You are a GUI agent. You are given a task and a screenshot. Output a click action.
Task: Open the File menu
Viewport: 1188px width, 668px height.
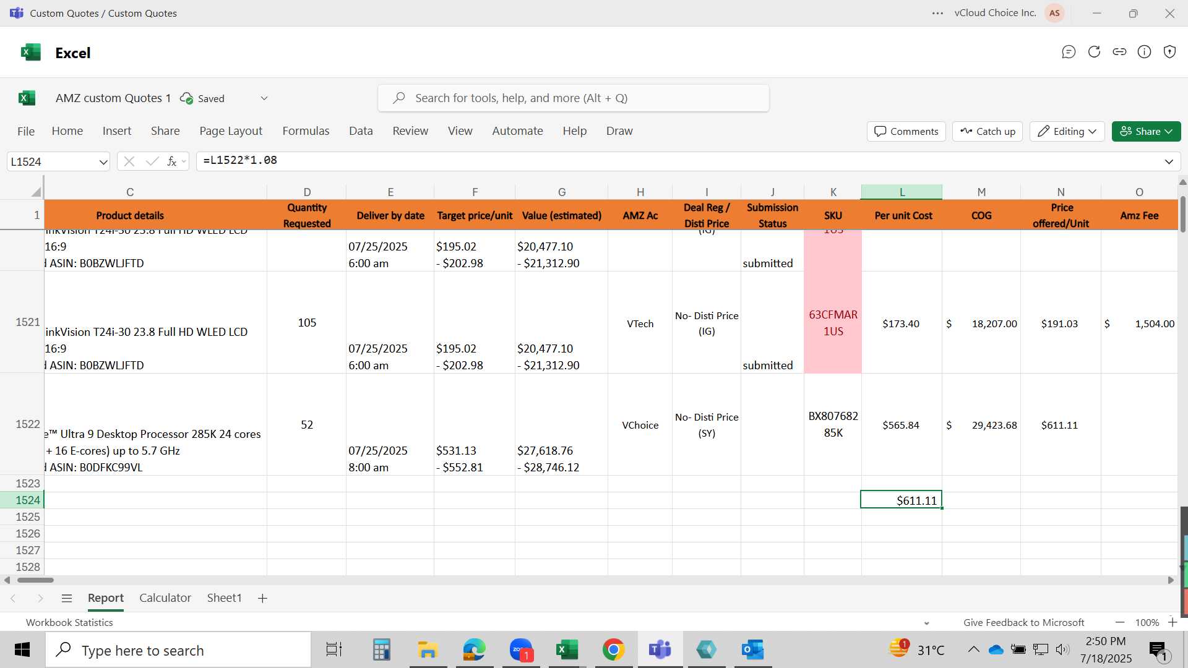point(26,131)
